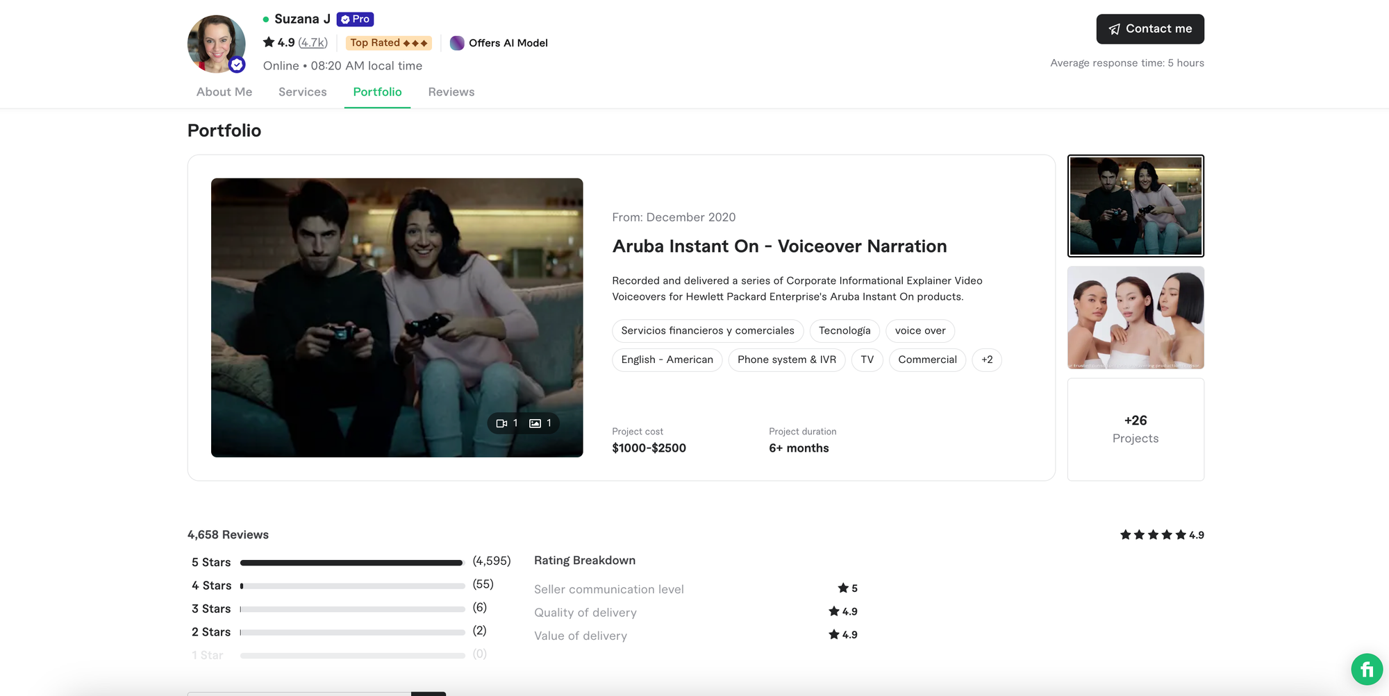Expand the +2 more tags chip
This screenshot has width=1389, height=696.
point(987,360)
